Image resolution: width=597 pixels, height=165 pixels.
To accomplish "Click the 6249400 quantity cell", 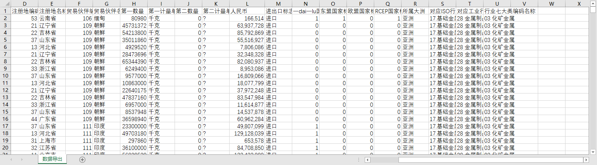I will (x=134, y=68).
